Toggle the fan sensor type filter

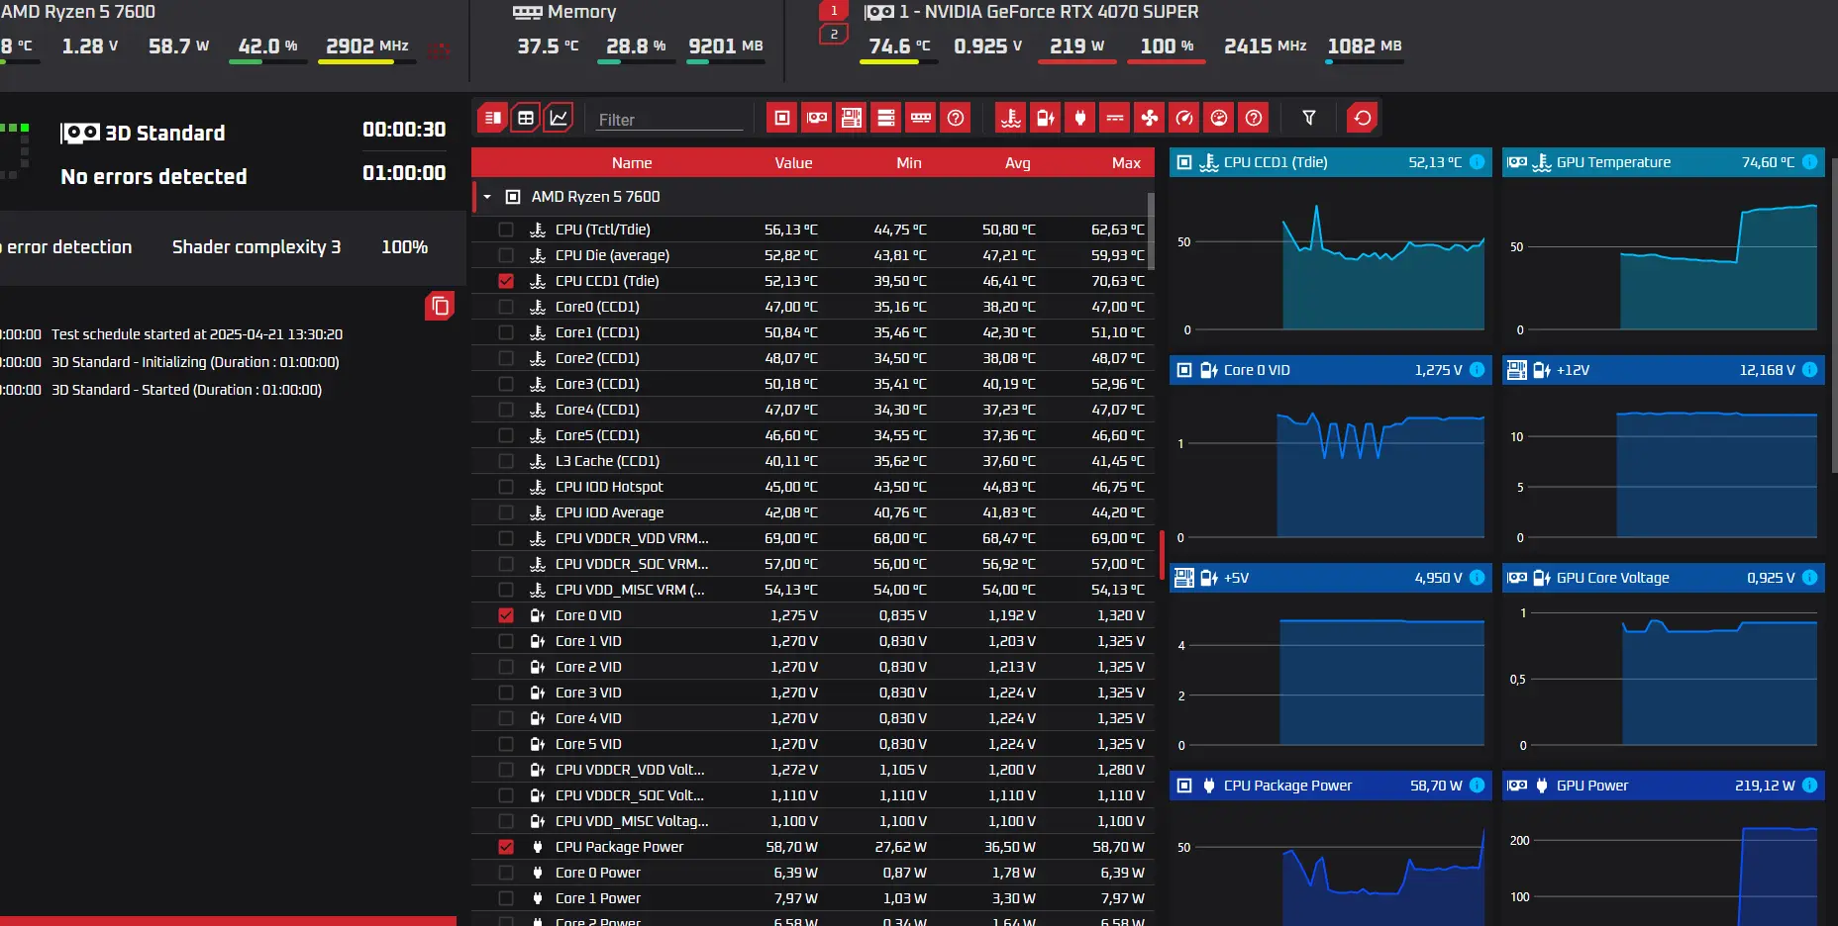click(1150, 118)
